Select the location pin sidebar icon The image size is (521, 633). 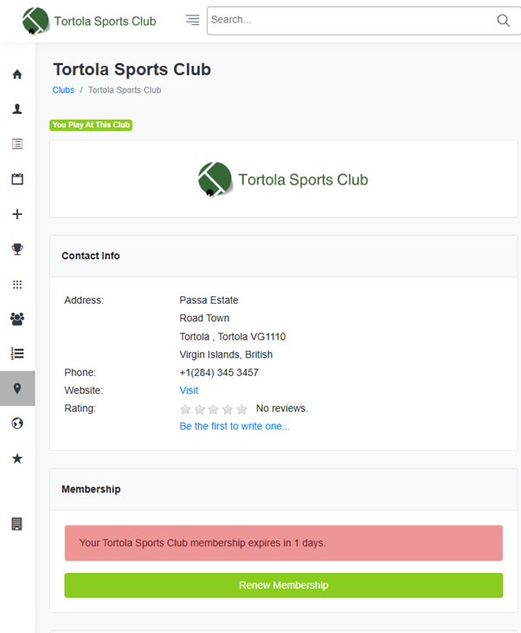17,389
